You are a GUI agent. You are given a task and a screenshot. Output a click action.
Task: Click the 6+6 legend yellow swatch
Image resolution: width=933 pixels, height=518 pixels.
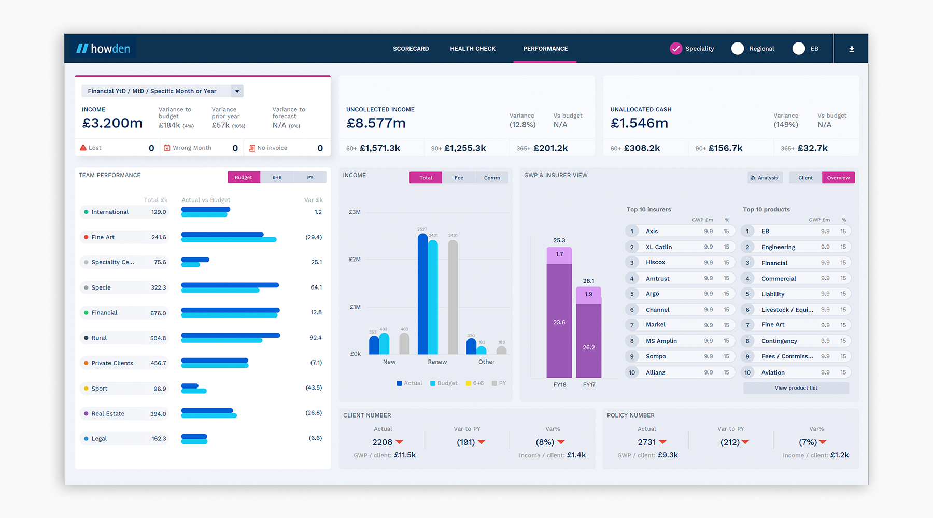point(469,383)
